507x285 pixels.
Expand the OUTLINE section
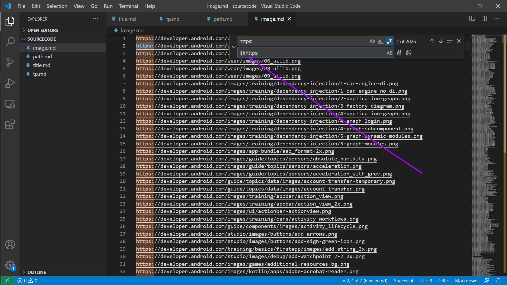pos(36,272)
